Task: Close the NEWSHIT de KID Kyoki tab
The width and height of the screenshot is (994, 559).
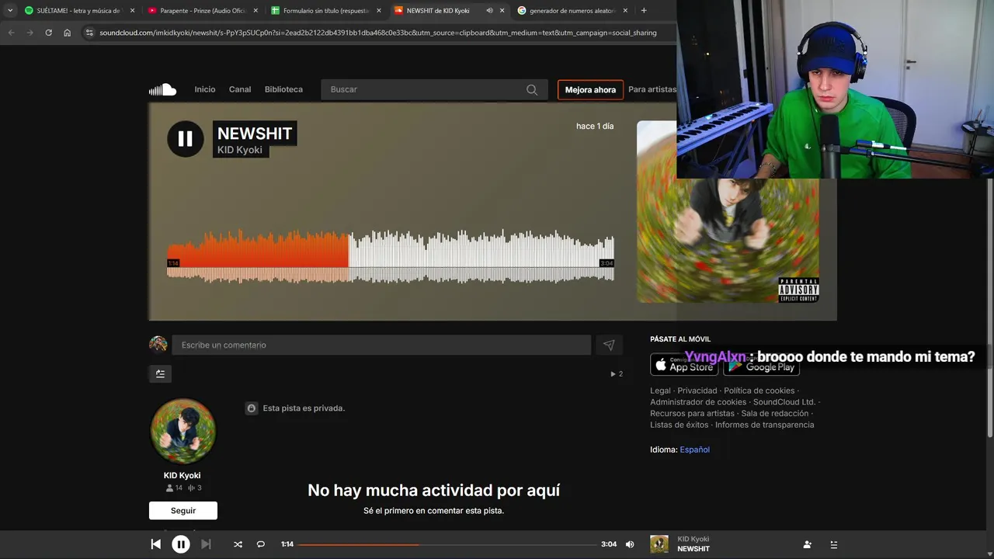Action: click(x=502, y=10)
